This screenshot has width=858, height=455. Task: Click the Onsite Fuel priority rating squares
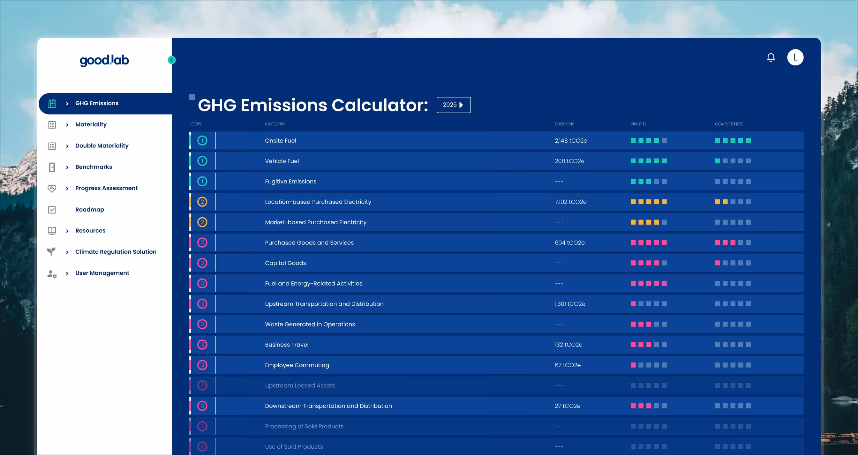point(649,140)
